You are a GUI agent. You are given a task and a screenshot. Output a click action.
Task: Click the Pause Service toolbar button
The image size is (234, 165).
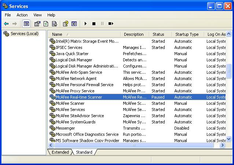pyautogui.click(x=102, y=24)
